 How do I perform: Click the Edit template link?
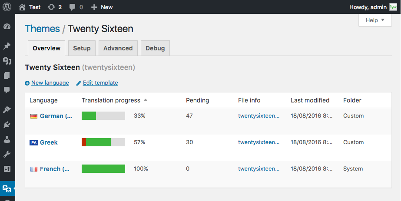[x=100, y=83]
